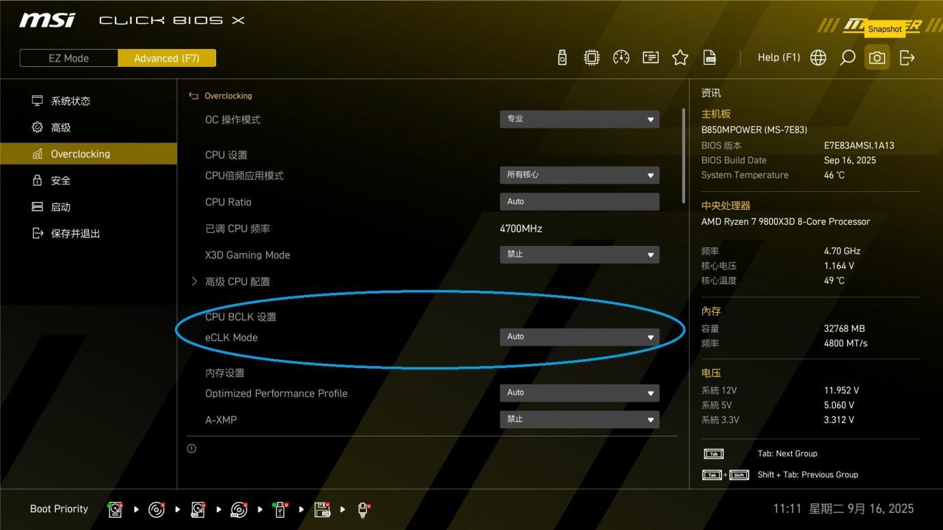
Task: Click the BIOS build date Sep 16, 2025
Action: [x=850, y=161]
